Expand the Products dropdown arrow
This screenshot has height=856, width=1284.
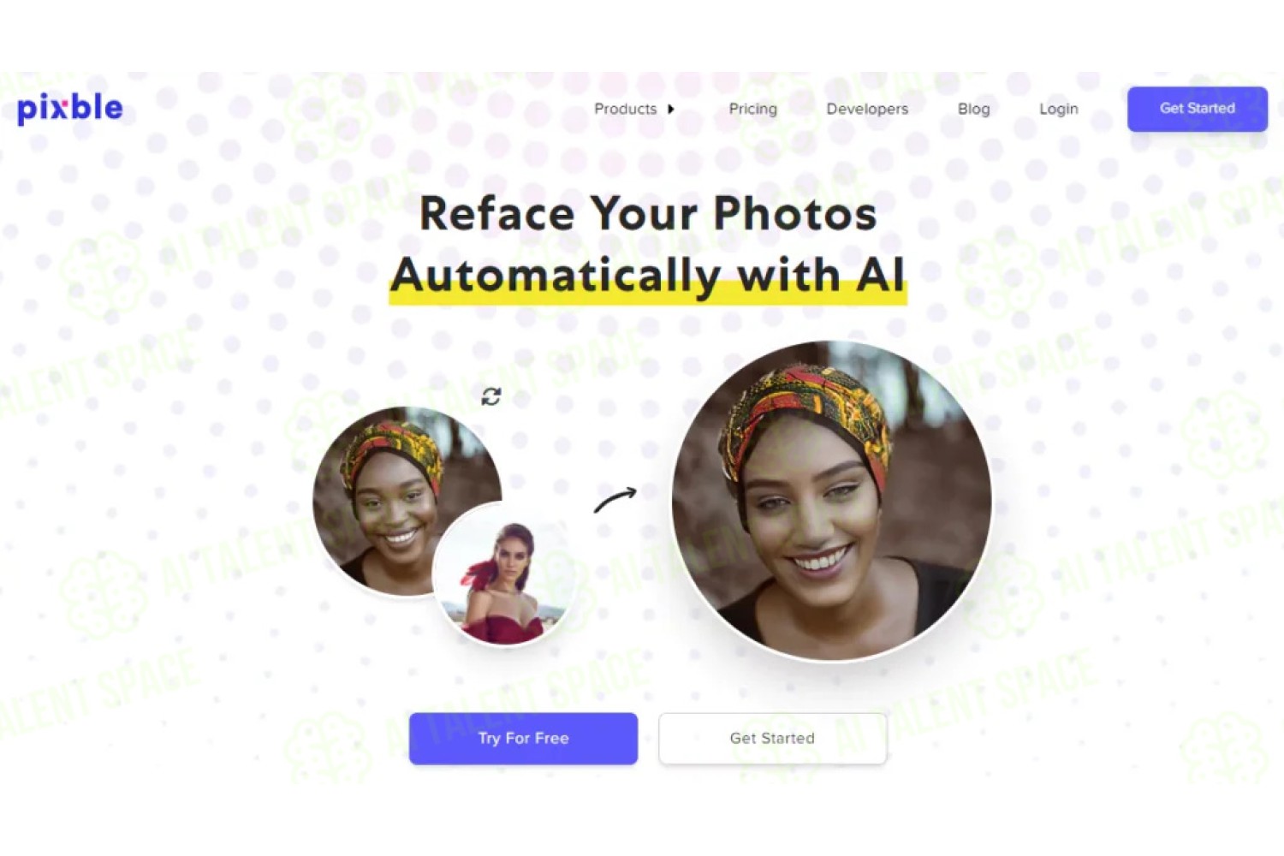click(671, 109)
